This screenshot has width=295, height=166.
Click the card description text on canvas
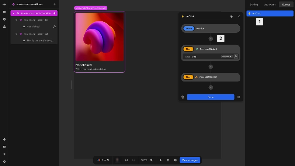[x=91, y=69]
